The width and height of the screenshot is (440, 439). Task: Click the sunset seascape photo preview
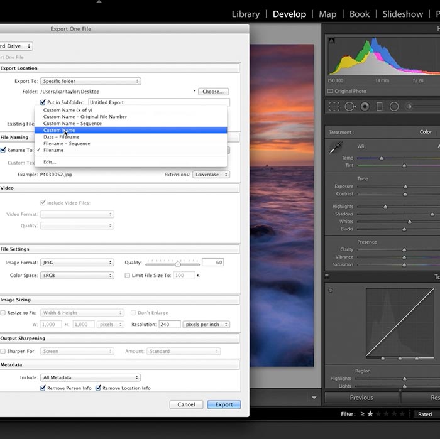282,205
